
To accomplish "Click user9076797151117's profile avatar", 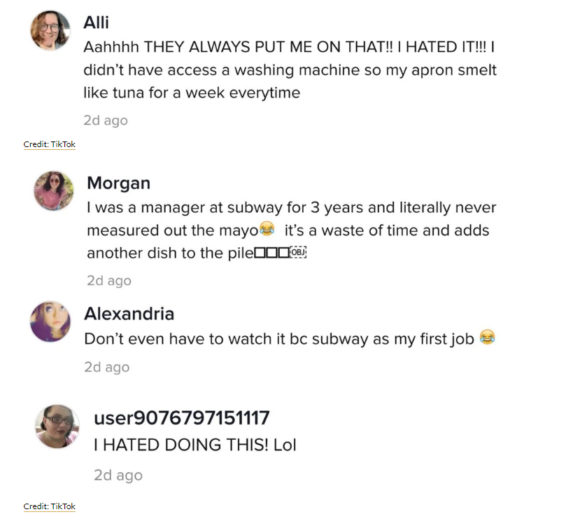I will tap(57, 426).
